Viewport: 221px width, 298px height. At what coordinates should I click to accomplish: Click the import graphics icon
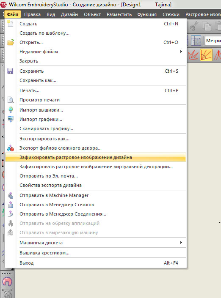coord(11,119)
